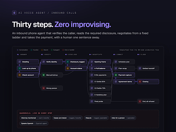The width and height of the screenshot is (176, 132).
Task: Click the Verify identity chat icon
Action: [x=44, y=62]
